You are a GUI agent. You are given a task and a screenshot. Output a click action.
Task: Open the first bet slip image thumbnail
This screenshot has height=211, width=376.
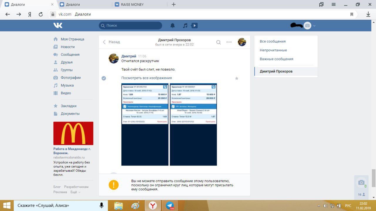tap(145, 124)
